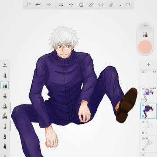Toggle eye on the selected purple suit layer
The height and width of the screenshot is (157, 157).
click(143, 105)
